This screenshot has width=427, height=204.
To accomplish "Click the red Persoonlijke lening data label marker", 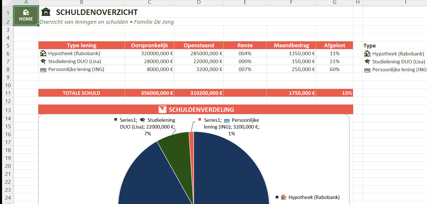I will pyautogui.click(x=200, y=120).
